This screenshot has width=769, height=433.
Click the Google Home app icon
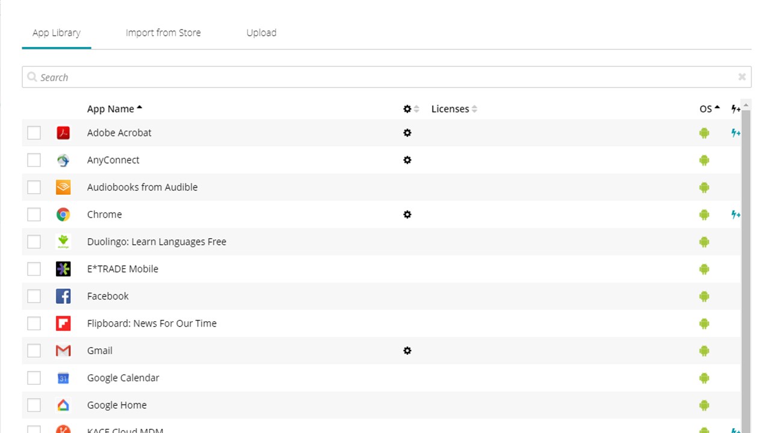click(63, 405)
